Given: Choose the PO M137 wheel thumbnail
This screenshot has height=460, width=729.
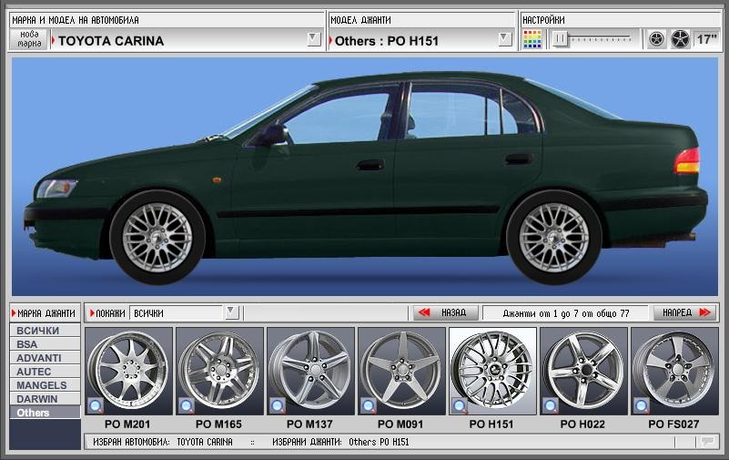Looking at the screenshot, I should (310, 371).
